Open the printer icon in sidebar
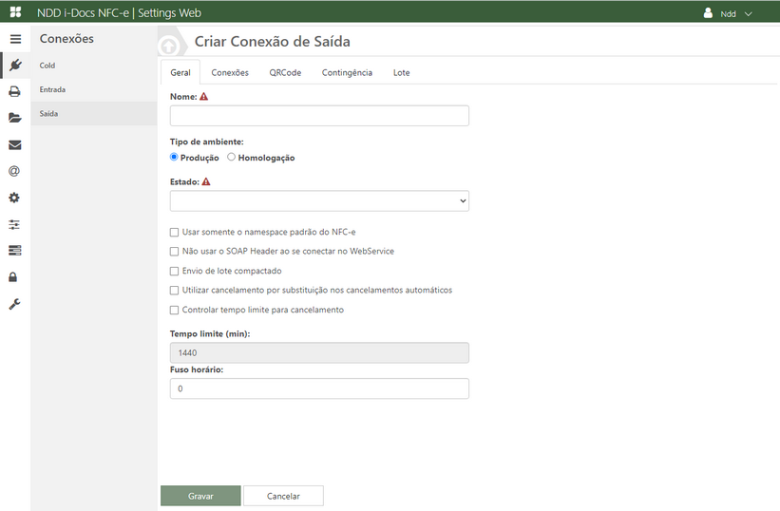 pos(15,92)
